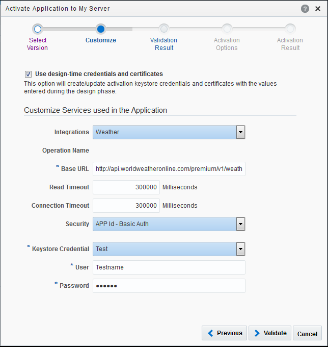Image resolution: width=328 pixels, height=347 pixels.
Task: Go back with the Previous button
Action: pyautogui.click(x=224, y=333)
